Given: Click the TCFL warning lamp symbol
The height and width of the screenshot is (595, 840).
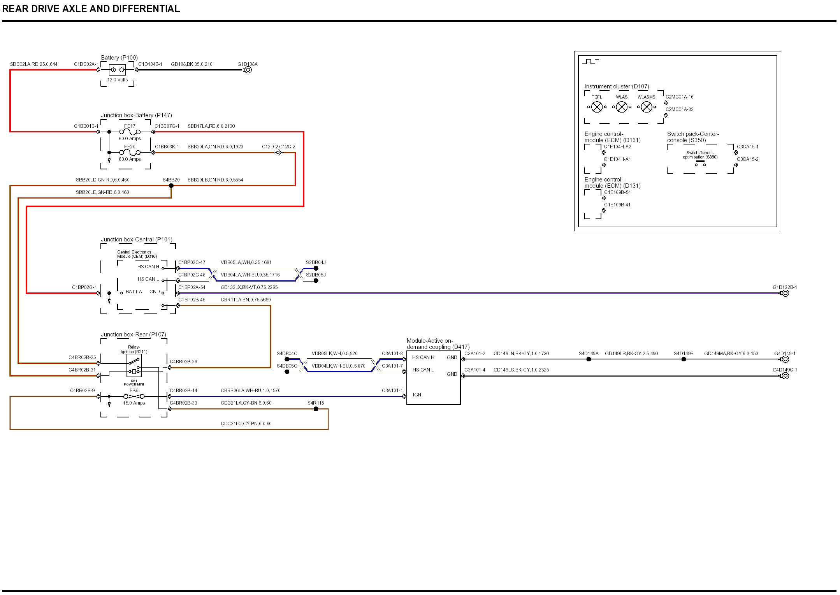Looking at the screenshot, I should tap(597, 107).
